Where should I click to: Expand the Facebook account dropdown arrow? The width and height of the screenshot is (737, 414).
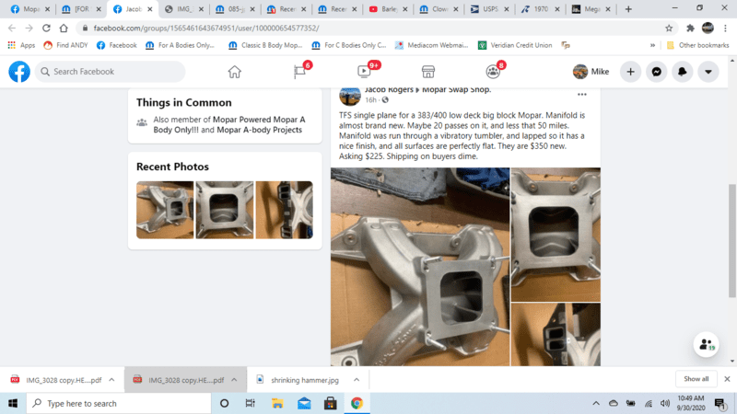tap(708, 72)
